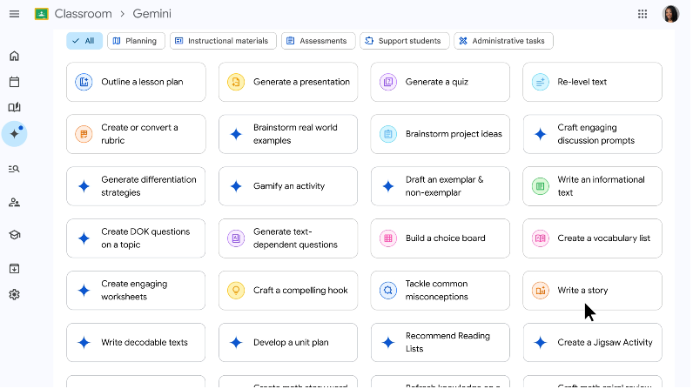693x389 pixels.
Task: Open the Settings gear in the sidebar
Action: 14,294
